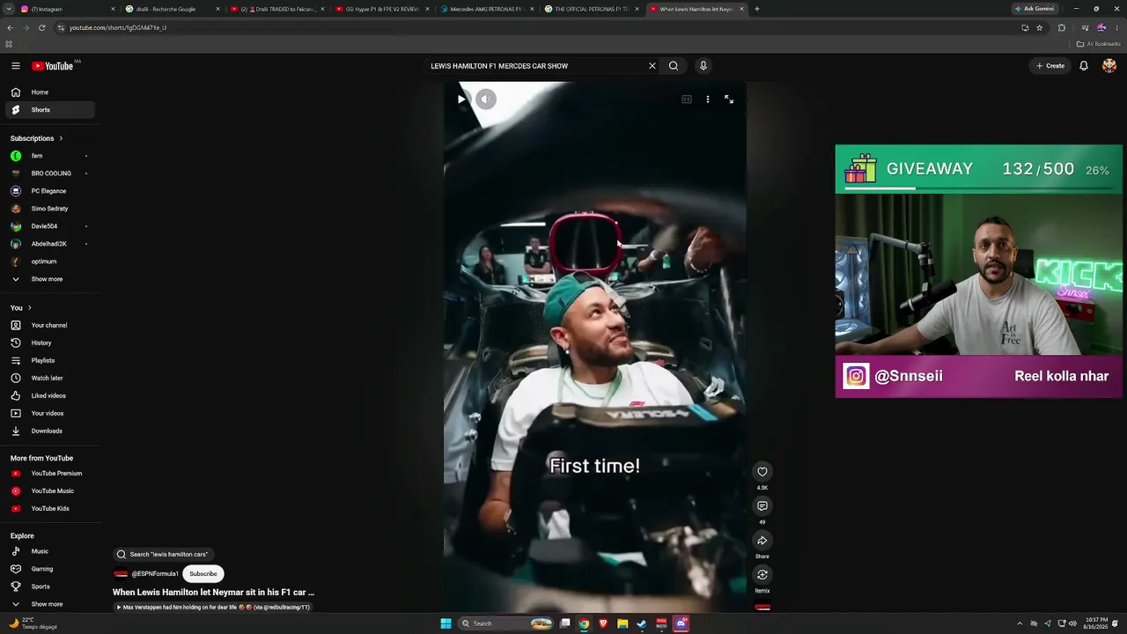1127x634 pixels.
Task: Click the YouTube logo
Action: pos(53,66)
